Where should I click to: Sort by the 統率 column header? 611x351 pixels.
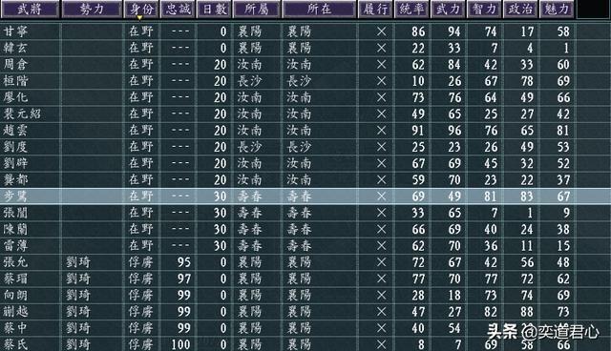point(411,9)
